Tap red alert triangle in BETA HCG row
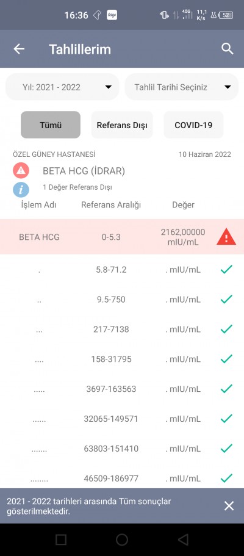Image resolution: width=244 pixels, height=556 pixels. pyautogui.click(x=226, y=237)
